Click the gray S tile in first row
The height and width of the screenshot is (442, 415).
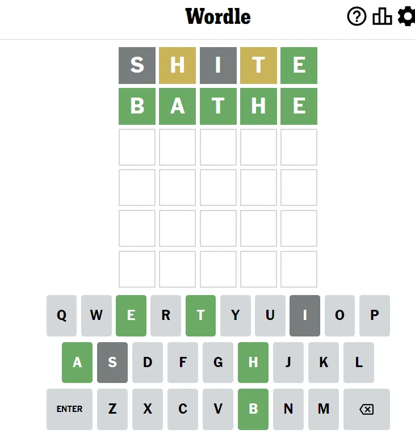tap(137, 65)
